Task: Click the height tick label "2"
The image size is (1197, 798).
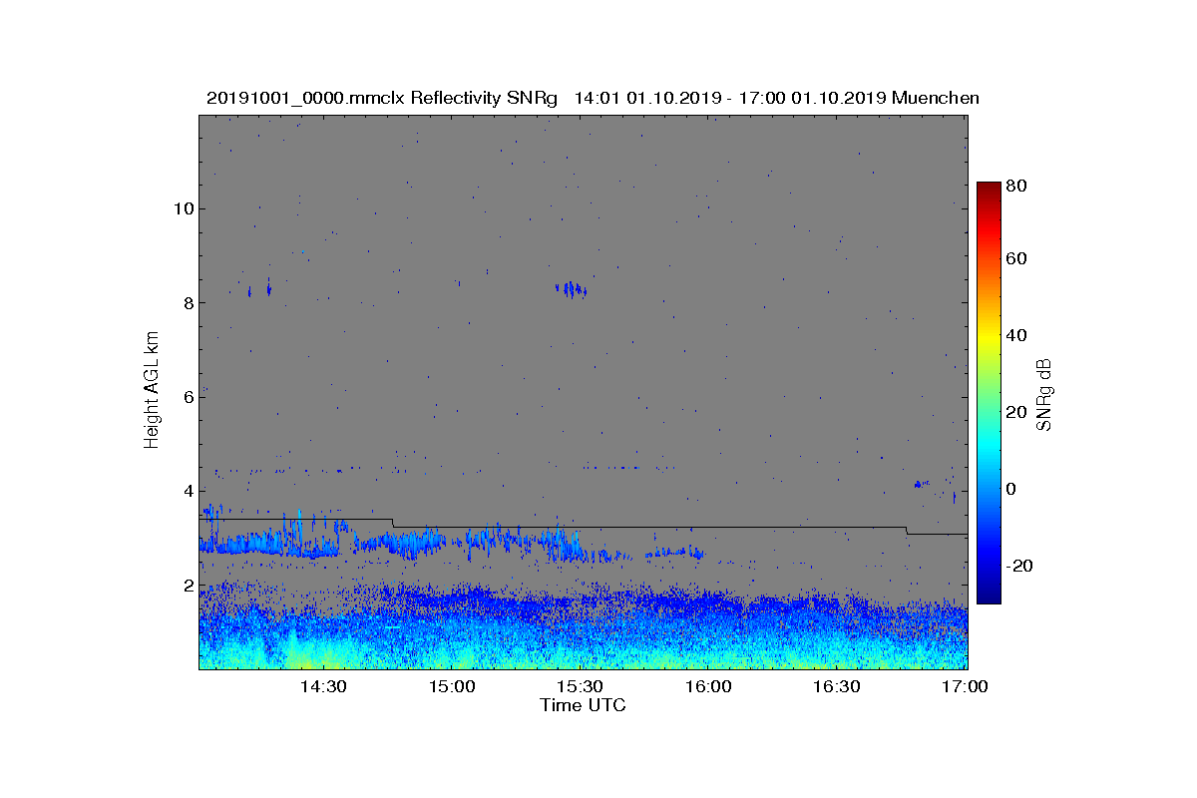Action: (x=188, y=586)
